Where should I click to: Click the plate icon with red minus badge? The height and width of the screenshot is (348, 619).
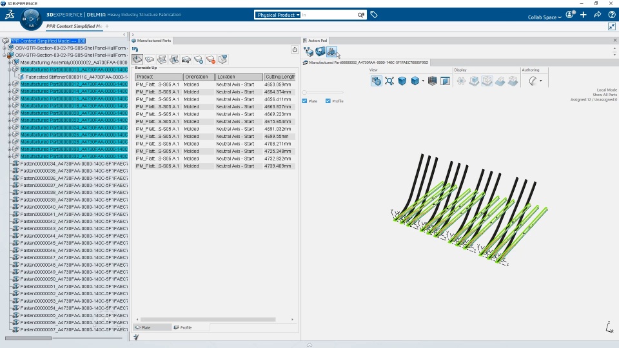(x=211, y=59)
